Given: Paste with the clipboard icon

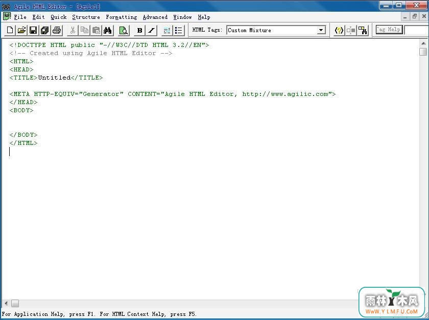Looking at the screenshot, I should coord(96,30).
